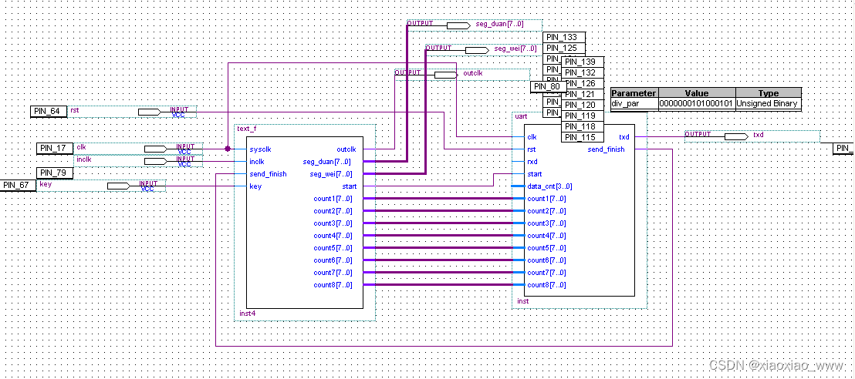Click the PIN_125 assignment label

pyautogui.click(x=564, y=48)
